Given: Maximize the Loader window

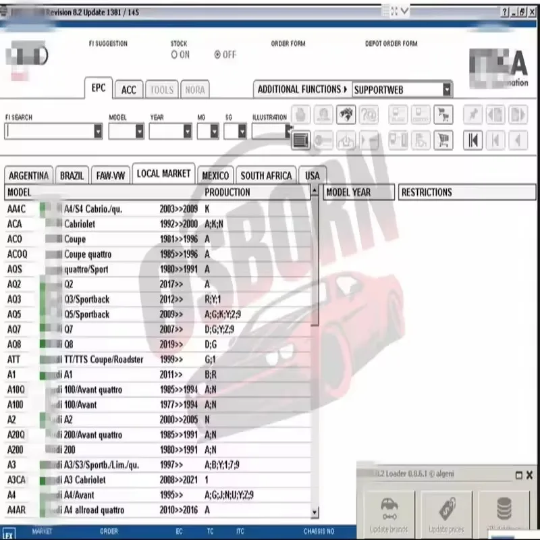Looking at the screenshot, I should tap(518, 476).
